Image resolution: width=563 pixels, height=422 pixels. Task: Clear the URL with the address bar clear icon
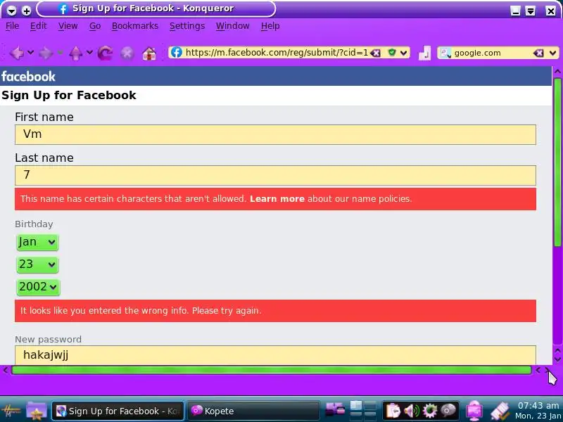tap(375, 53)
